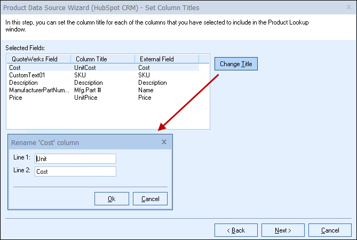Click the Mfg.Part # column title cell
357x240 pixels.
88,90
